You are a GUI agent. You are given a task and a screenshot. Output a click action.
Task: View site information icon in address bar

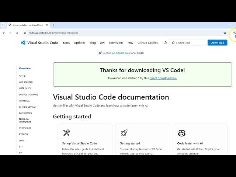pyautogui.click(x=25, y=33)
